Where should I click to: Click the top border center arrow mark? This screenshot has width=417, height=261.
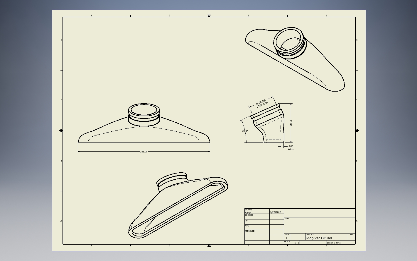point(209,15)
